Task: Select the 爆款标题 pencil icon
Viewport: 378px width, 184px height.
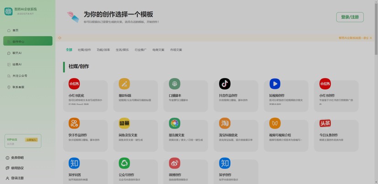Action: click(124, 84)
